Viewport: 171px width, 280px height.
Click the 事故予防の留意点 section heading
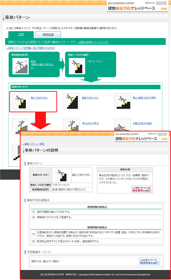tap(38, 200)
